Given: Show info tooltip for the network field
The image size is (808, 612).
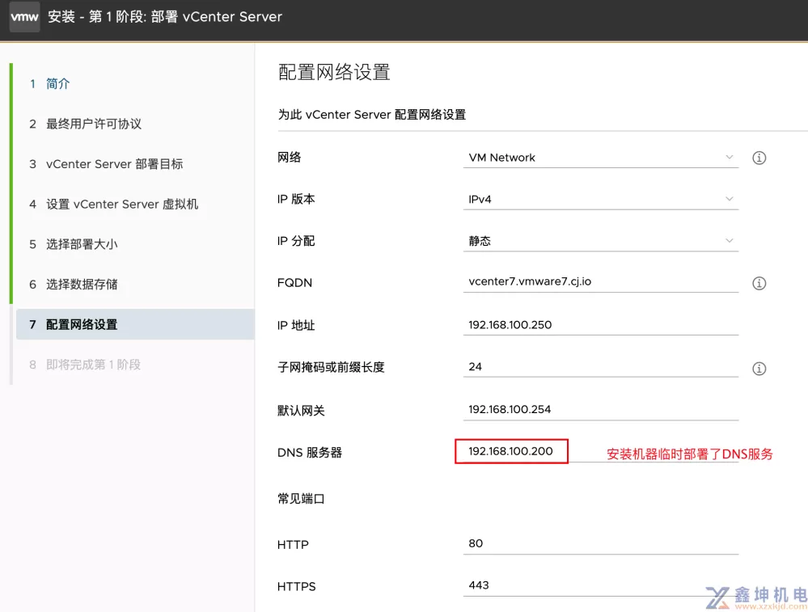Looking at the screenshot, I should (x=759, y=158).
